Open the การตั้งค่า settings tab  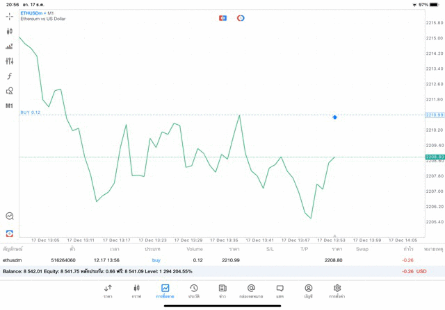pos(337,291)
